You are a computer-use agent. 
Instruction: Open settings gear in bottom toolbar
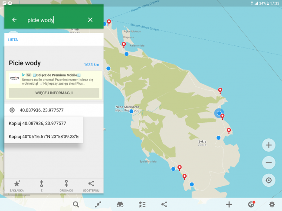coord(272,205)
